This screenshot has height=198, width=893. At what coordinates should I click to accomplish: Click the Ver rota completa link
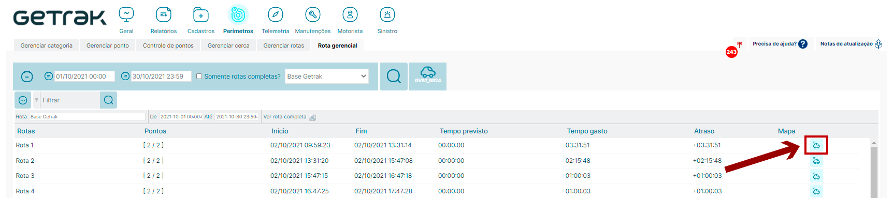point(285,117)
